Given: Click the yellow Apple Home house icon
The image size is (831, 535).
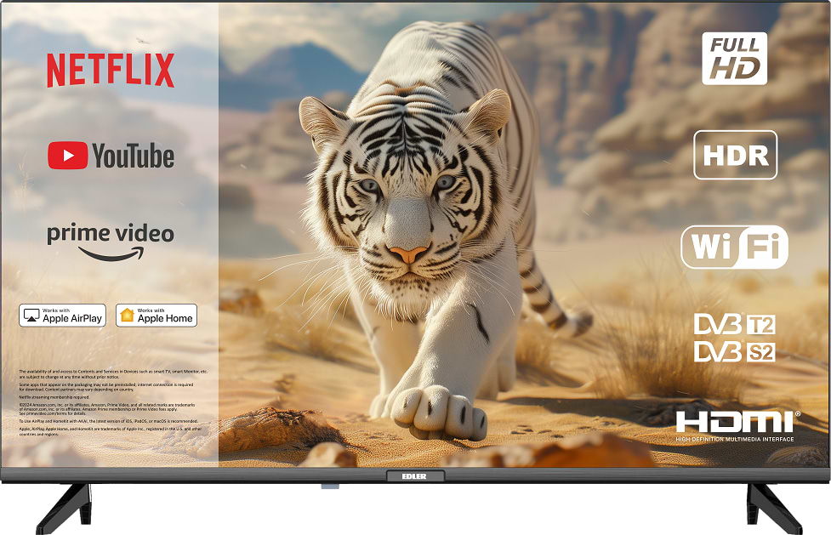Looking at the screenshot, I should [128, 316].
